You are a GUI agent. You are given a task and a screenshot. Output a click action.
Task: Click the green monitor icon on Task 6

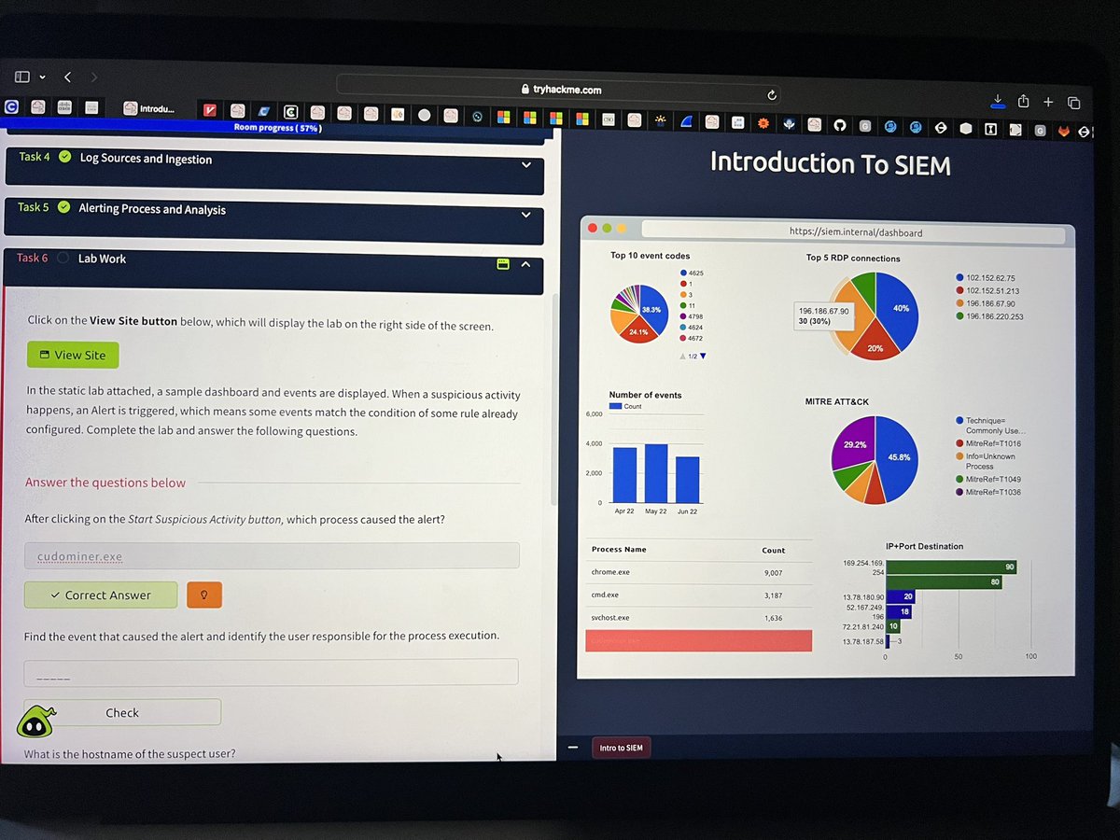(x=502, y=264)
